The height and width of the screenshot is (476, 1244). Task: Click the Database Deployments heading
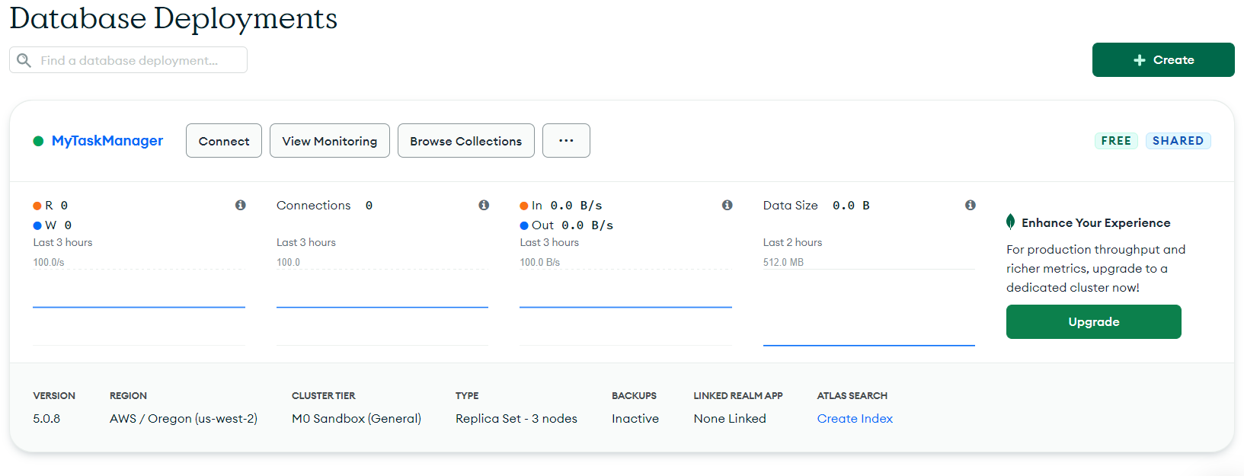[174, 18]
